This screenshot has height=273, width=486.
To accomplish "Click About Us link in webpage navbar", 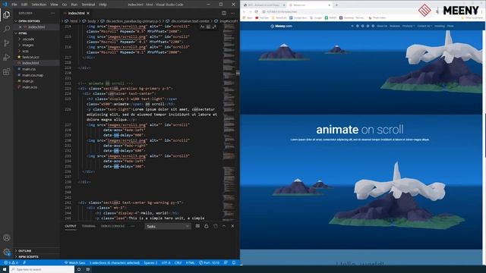I will coord(382,27).
